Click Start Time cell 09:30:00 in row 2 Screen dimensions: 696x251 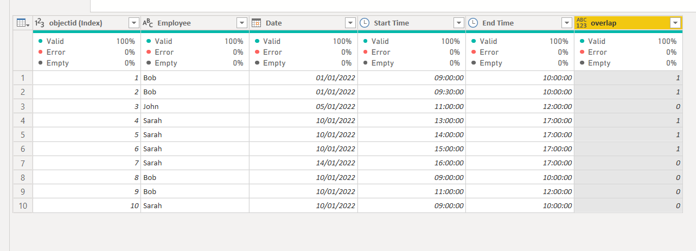click(412, 92)
